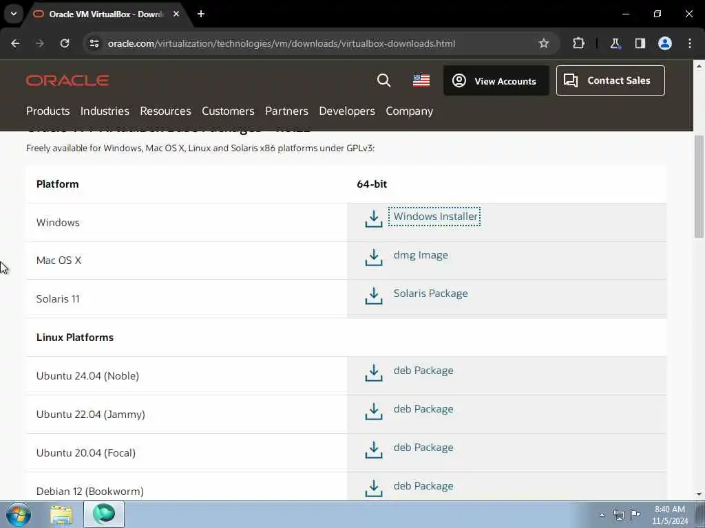Toggle the side panel icon
This screenshot has height=528, width=705.
coord(640,43)
